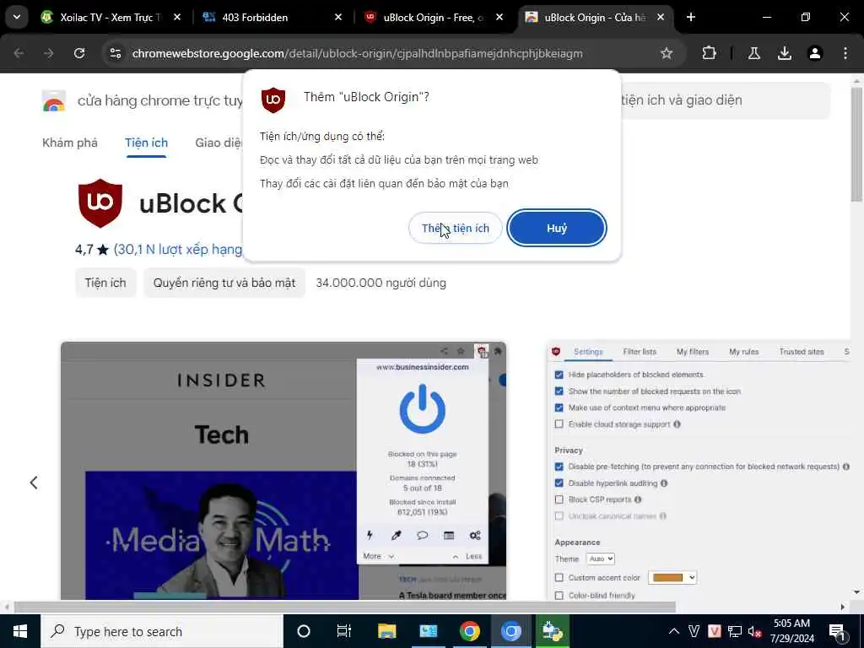Switch to uBlock Origin - Free tab
This screenshot has width=864, height=648.
point(433,18)
